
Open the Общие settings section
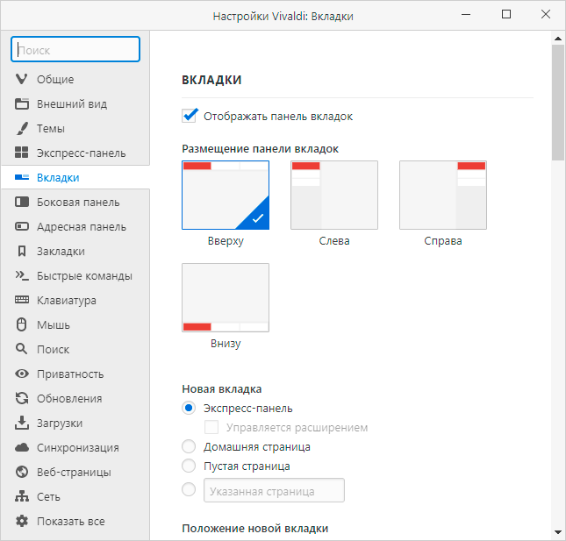tap(75, 79)
